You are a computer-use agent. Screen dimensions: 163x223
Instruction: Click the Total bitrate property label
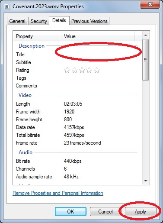click(x=28, y=135)
